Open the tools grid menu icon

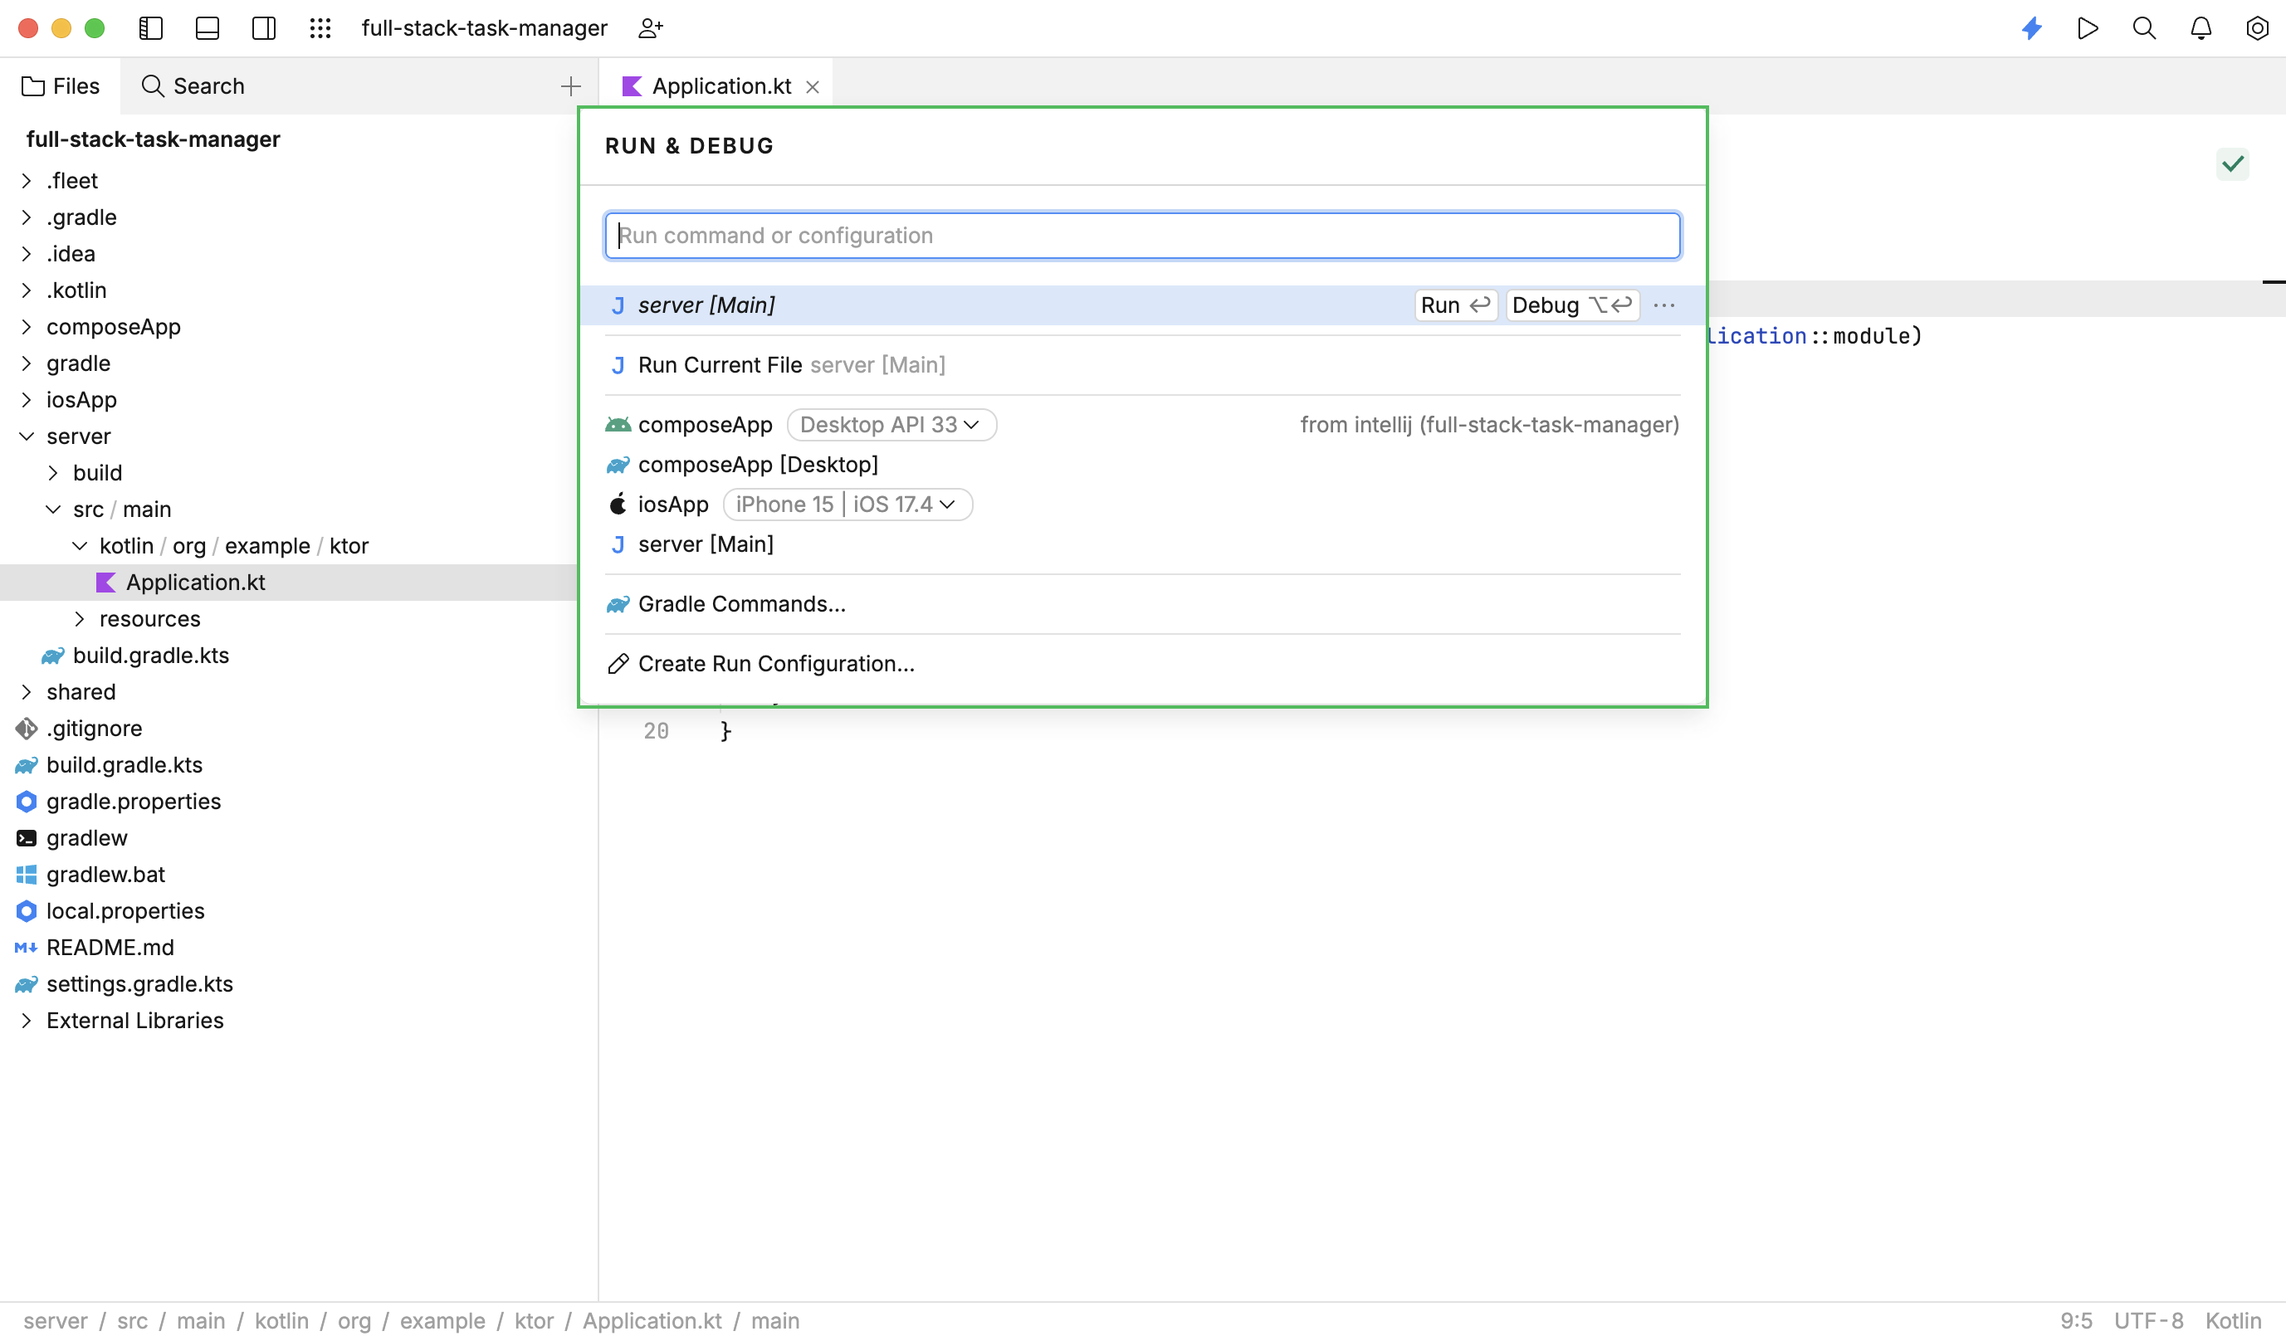(320, 28)
